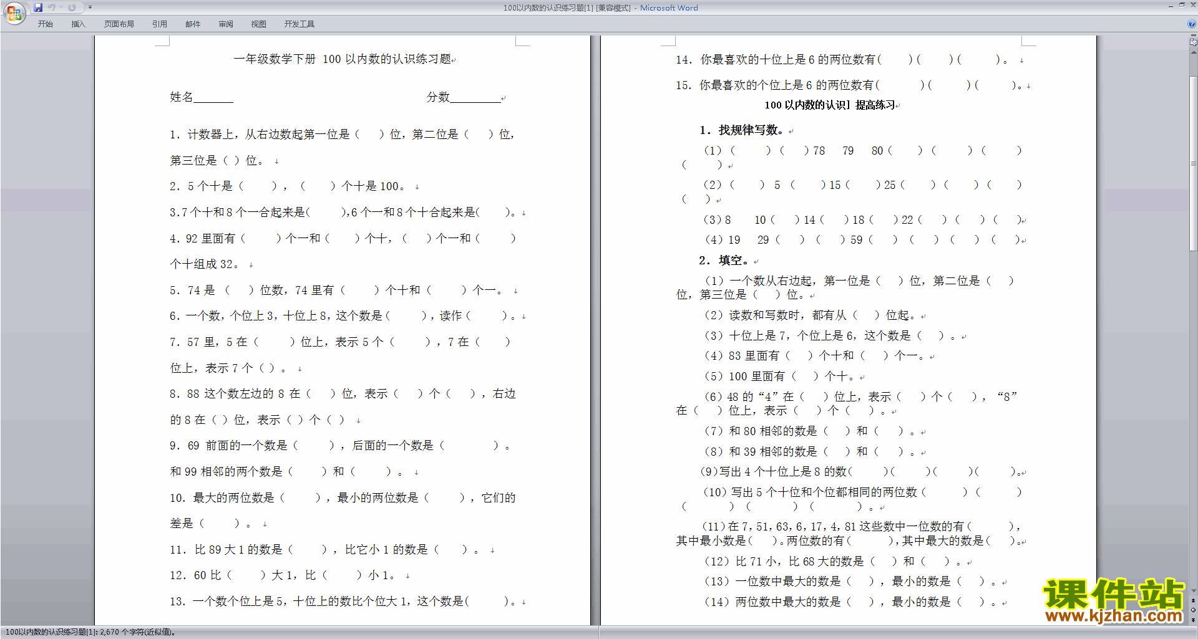1198x639 pixels.
Task: Click the Undo arrow icon
Action: coord(52,7)
